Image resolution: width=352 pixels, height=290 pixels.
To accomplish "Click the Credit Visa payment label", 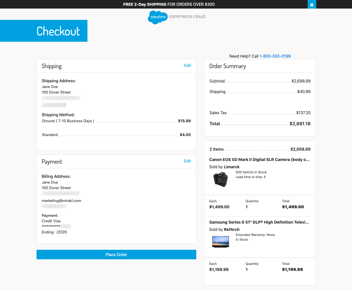I will point(51,221).
